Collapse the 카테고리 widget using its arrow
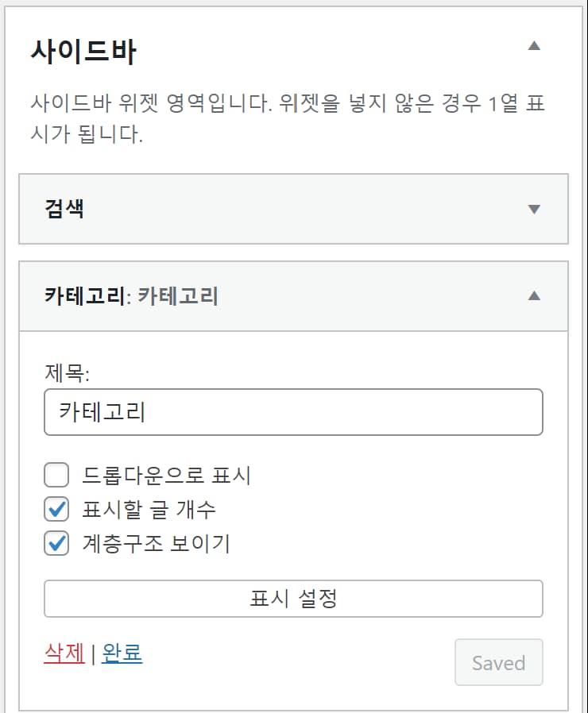Image resolution: width=588 pixels, height=713 pixels. click(x=534, y=296)
